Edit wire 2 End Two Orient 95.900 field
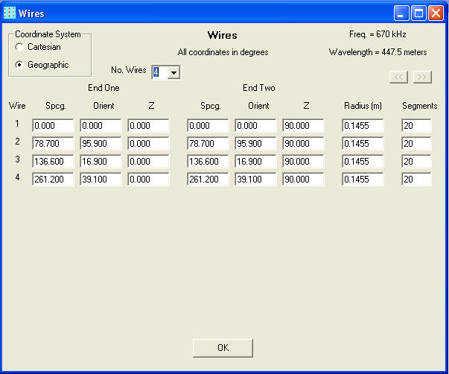 (255, 143)
